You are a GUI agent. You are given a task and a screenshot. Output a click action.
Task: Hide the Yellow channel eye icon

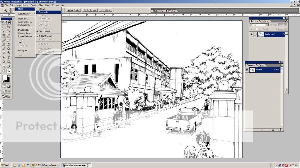pyautogui.click(x=247, y=70)
